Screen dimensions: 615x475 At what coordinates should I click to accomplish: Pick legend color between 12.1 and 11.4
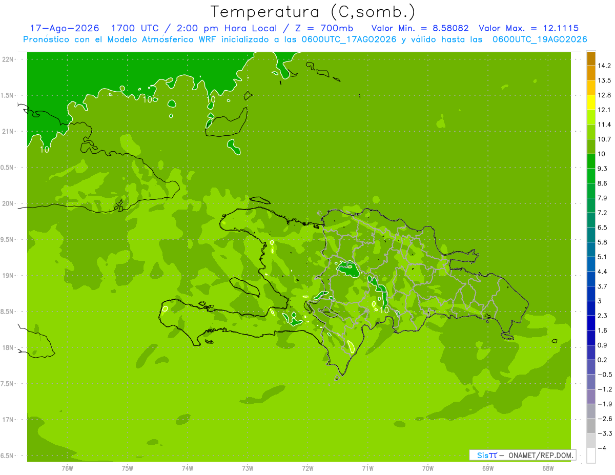[591, 117]
